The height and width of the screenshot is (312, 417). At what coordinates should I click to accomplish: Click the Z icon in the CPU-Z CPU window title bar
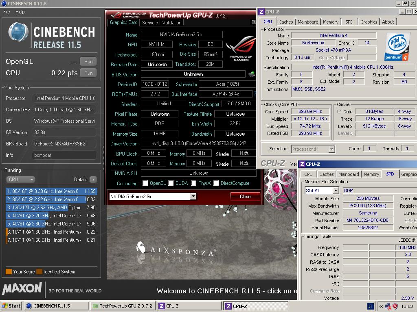[x=261, y=12]
